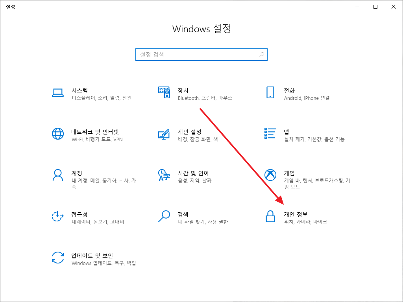Click text '디스플레이, 소리, 알림, 전원'
The width and height of the screenshot is (403, 302).
[102, 98]
